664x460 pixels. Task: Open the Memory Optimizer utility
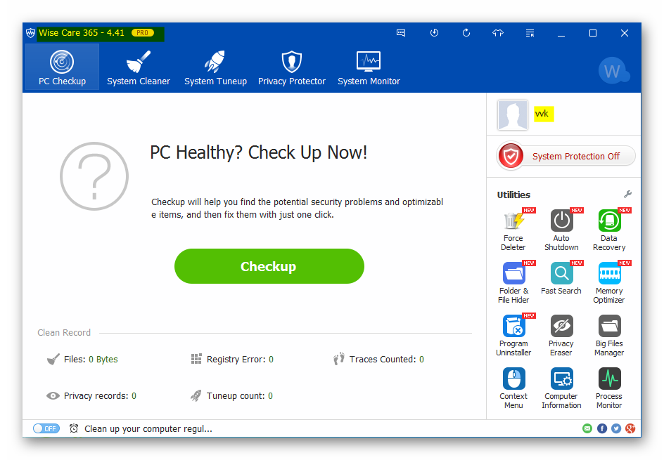609,282
